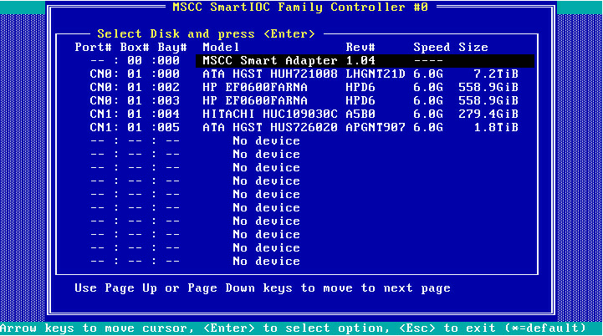Click the Rev# column header
Image resolution: width=603 pixels, height=336 pixels.
coord(360,48)
